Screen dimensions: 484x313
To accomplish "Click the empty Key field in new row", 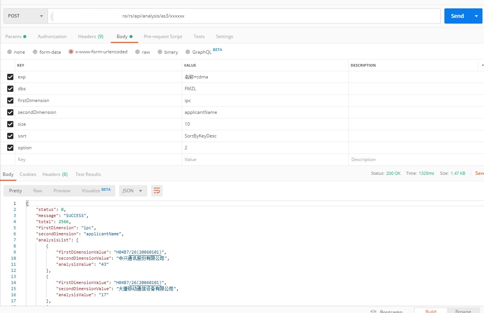I will [x=98, y=160].
